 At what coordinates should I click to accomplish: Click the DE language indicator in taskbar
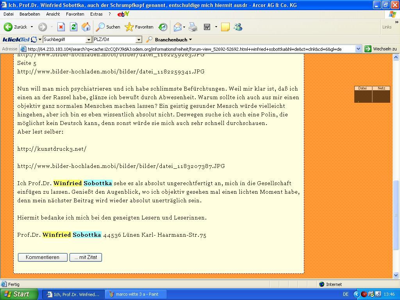click(x=346, y=294)
